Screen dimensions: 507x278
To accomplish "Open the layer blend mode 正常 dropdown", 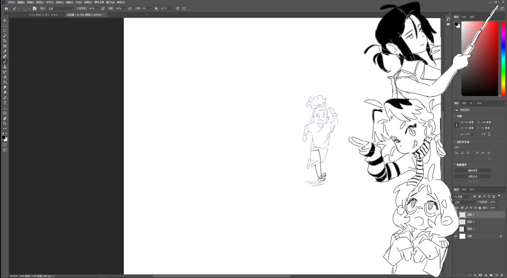I will (x=465, y=202).
